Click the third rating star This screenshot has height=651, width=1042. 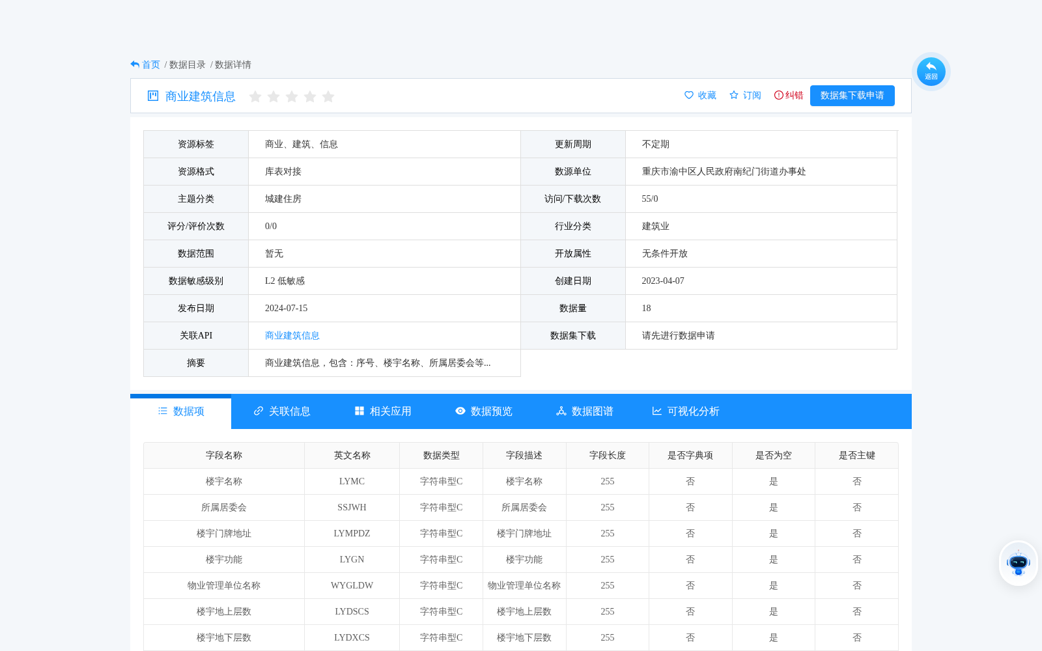coord(292,96)
